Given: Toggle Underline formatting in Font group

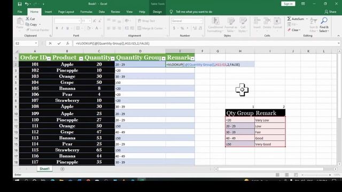Looking at the screenshot, I should pos(68,28).
